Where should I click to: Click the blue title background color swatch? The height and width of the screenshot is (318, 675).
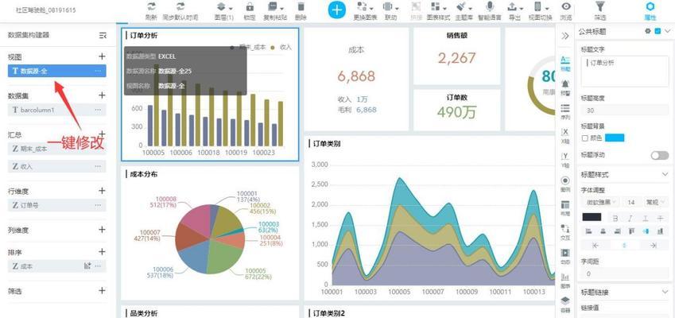pyautogui.click(x=615, y=138)
